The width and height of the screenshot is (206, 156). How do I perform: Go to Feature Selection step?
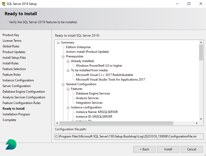14,69
